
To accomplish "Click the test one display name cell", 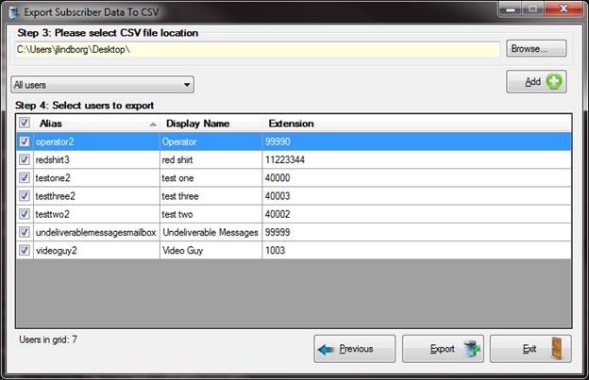I will click(x=211, y=177).
